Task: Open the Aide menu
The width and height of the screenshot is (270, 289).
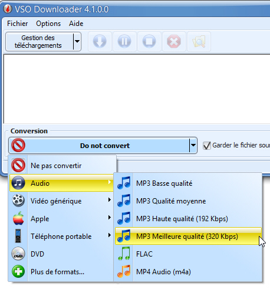Action: click(x=76, y=24)
